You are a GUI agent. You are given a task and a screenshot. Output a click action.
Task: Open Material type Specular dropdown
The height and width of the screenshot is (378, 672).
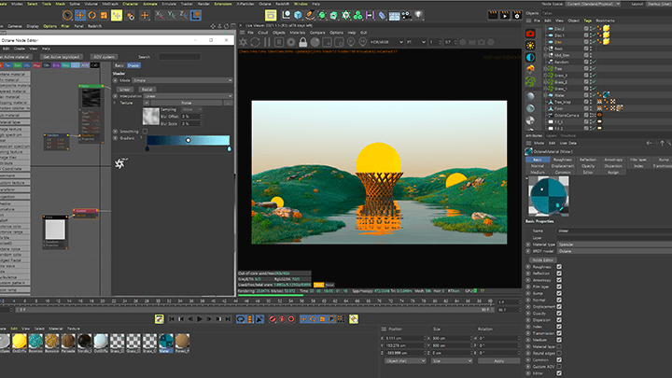pos(614,245)
